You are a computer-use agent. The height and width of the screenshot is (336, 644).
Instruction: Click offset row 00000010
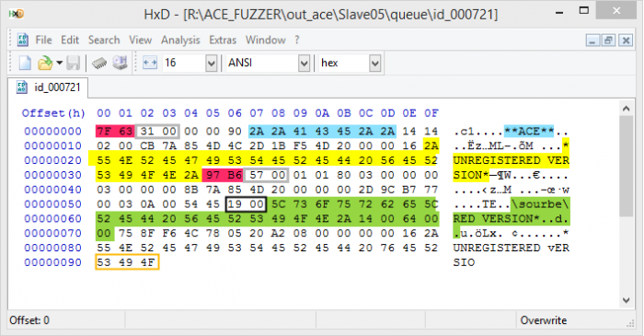point(52,145)
